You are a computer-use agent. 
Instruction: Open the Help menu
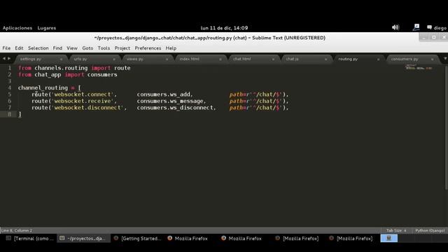[x=171, y=48]
